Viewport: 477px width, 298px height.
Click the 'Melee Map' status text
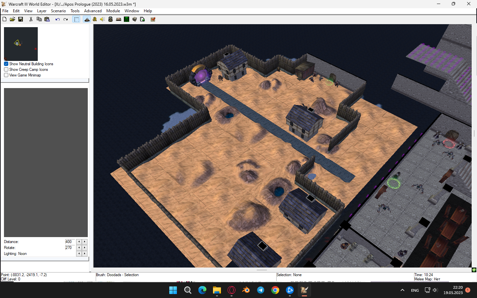tap(427, 279)
